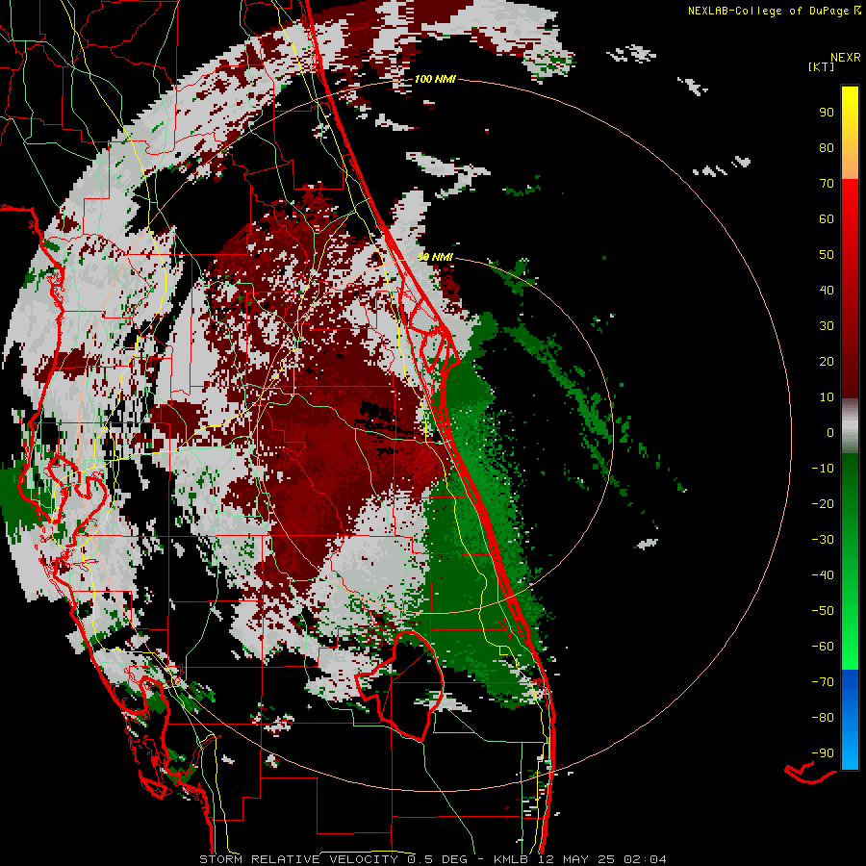Click the 40 value on velocity scale
The width and height of the screenshot is (866, 866).
tap(827, 290)
